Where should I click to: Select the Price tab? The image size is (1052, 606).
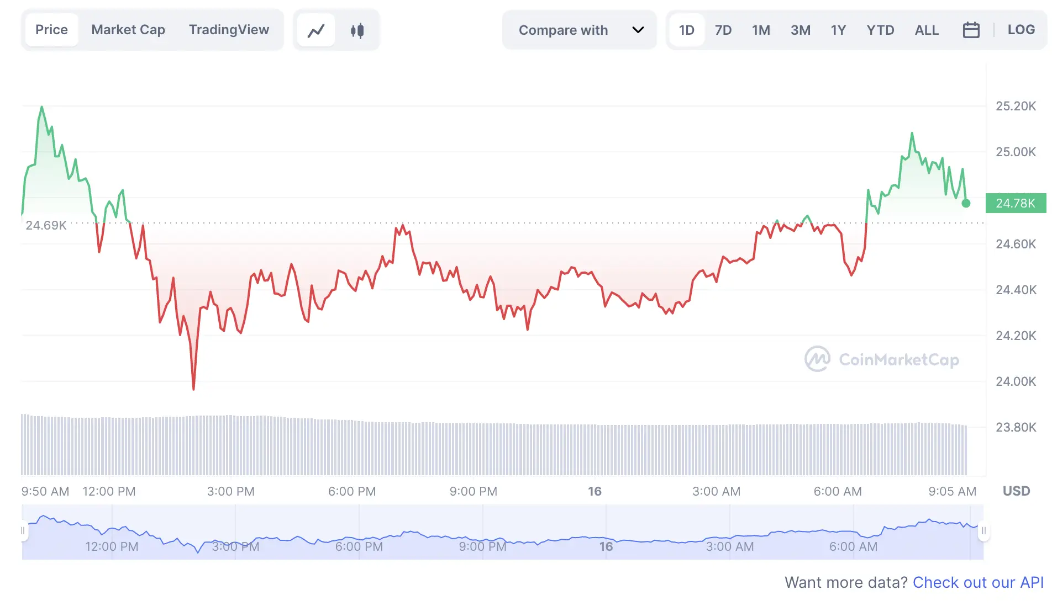(51, 30)
